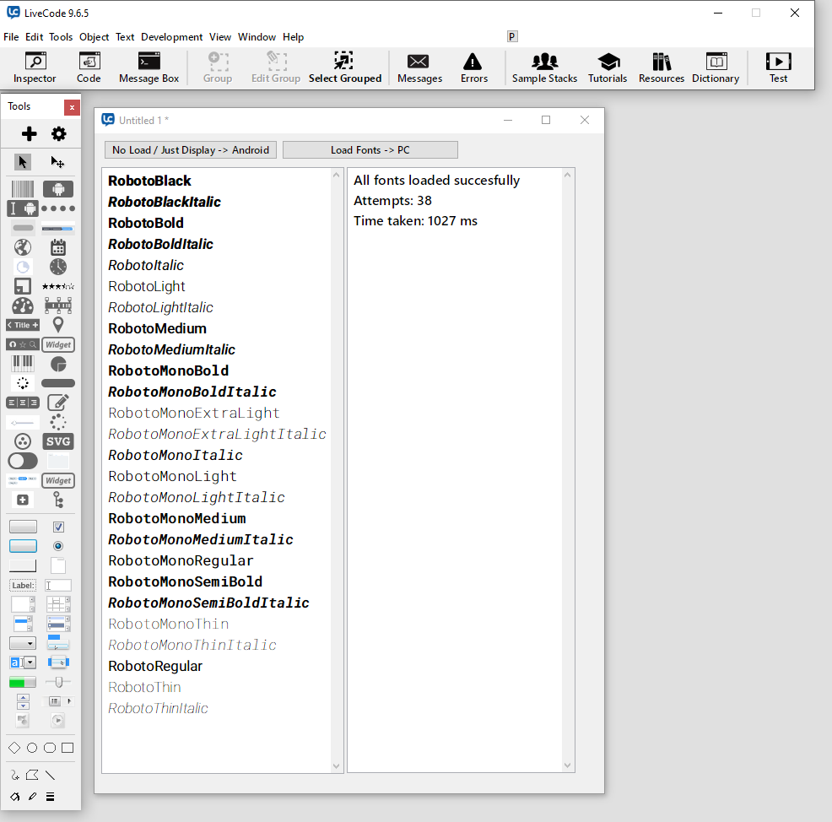Image resolution: width=832 pixels, height=822 pixels.
Task: Select RobotoMonoBold in the font list
Action: (168, 371)
